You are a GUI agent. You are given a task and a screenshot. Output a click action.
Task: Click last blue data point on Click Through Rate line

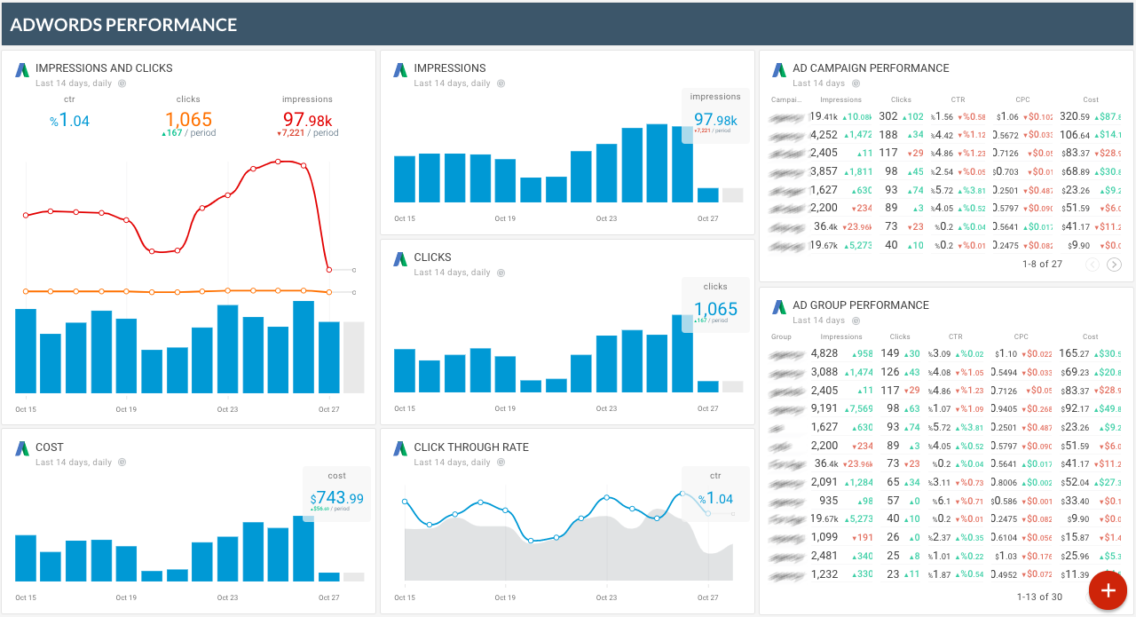[x=707, y=513]
